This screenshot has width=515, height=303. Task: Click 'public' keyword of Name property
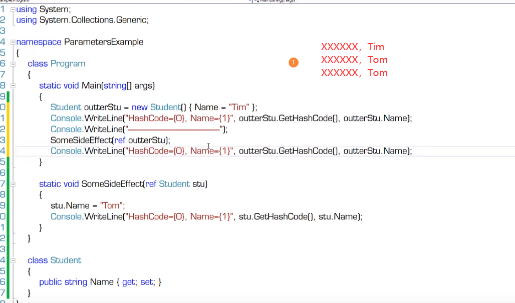point(50,282)
